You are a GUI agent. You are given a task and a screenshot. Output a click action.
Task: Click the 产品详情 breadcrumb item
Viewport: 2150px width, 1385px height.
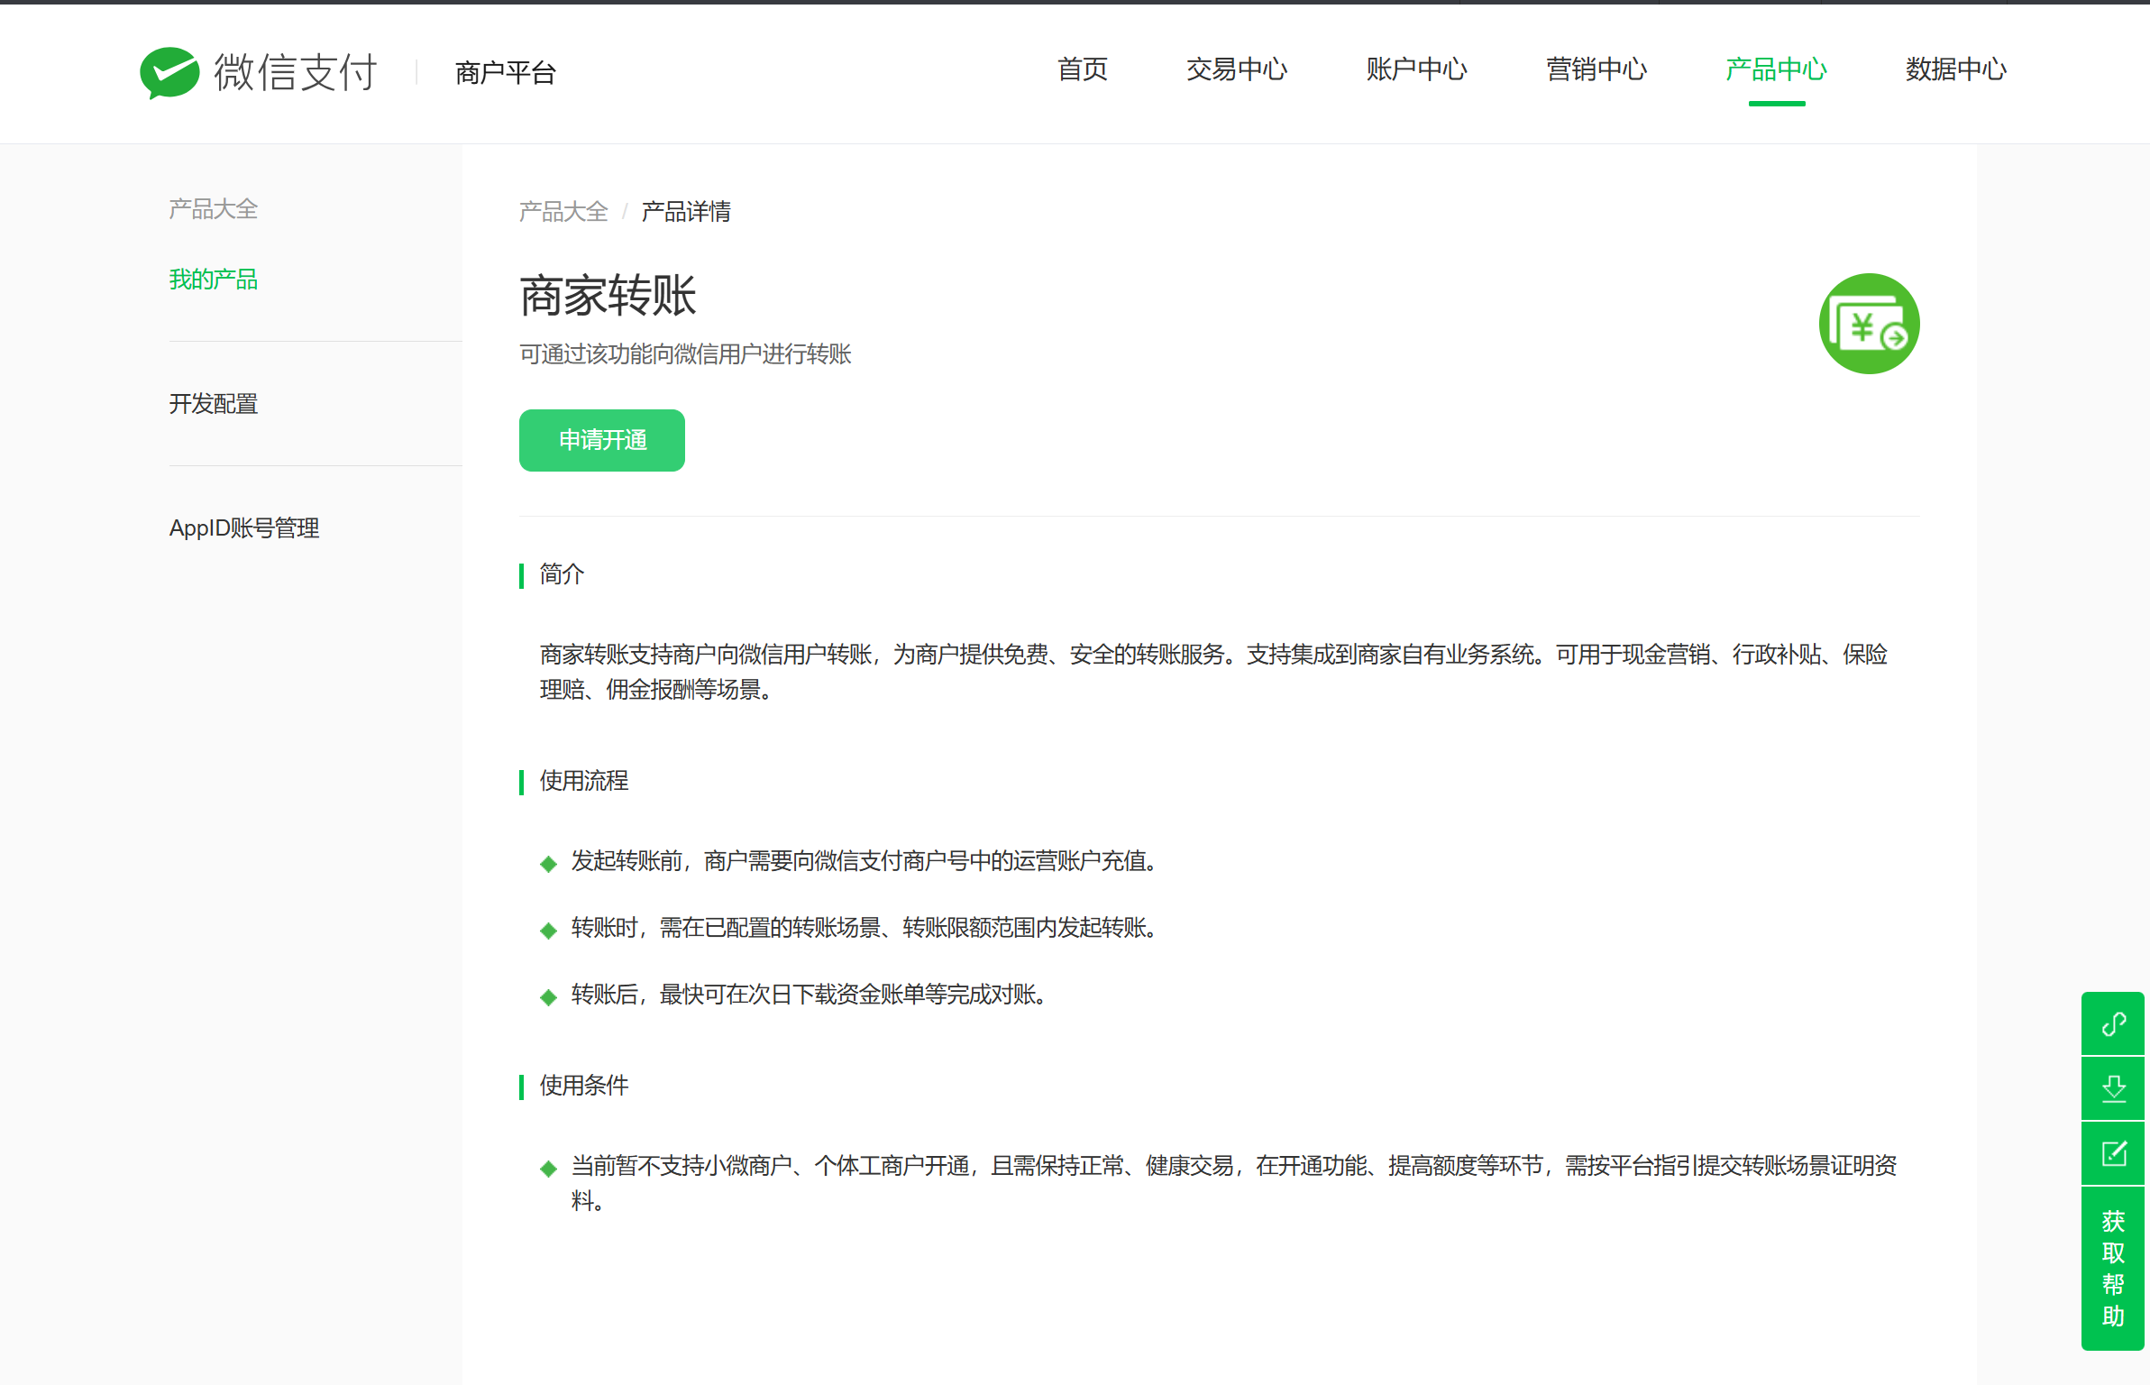tap(686, 212)
